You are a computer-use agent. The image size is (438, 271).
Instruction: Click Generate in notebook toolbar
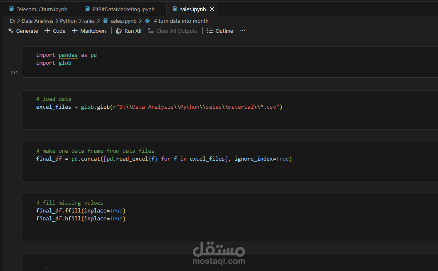point(27,31)
